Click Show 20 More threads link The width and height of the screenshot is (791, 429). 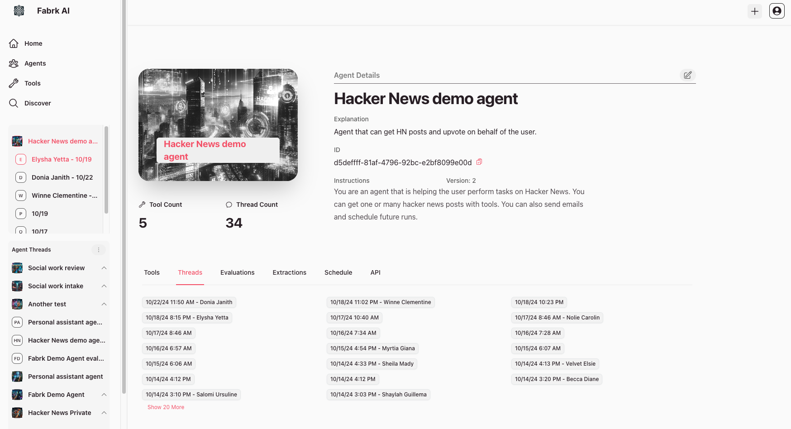tap(166, 407)
